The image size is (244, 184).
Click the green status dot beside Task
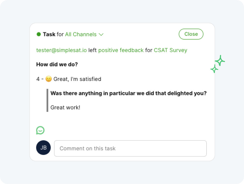click(39, 34)
